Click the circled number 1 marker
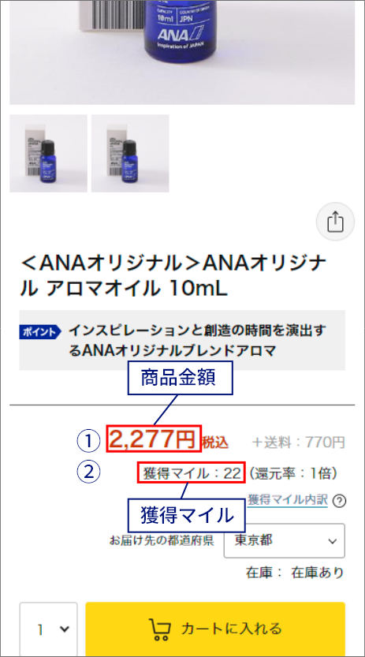The width and height of the screenshot is (365, 657). (x=88, y=441)
